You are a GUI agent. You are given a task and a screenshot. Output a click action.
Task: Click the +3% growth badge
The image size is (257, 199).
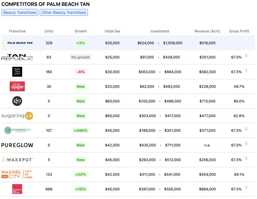click(81, 43)
